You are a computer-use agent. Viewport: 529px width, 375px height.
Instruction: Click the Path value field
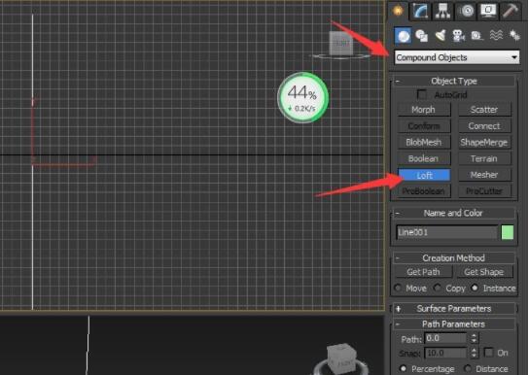tap(445, 338)
